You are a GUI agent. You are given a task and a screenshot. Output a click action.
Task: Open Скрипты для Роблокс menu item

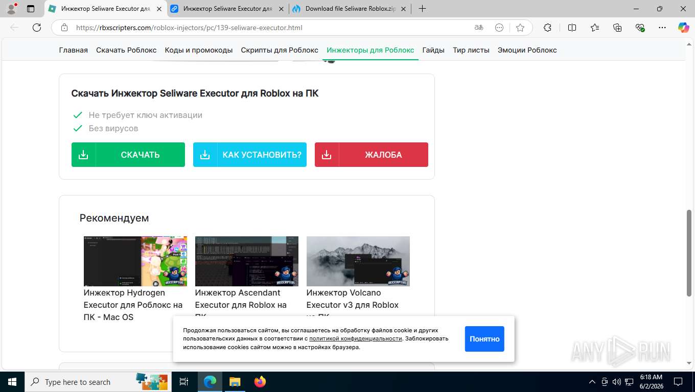click(280, 50)
